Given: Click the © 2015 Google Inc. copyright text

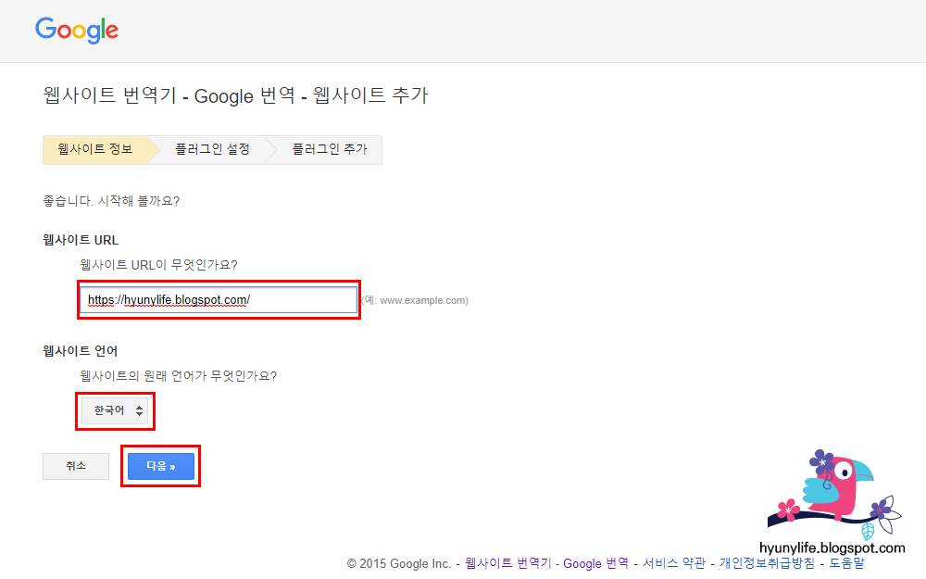Looking at the screenshot, I should coord(398,563).
